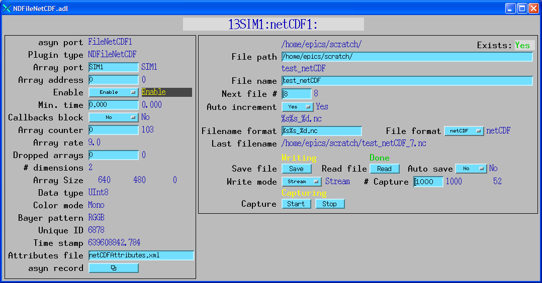Focus the # Capture input field
Screen dimensions: 542x283
click(x=428, y=182)
